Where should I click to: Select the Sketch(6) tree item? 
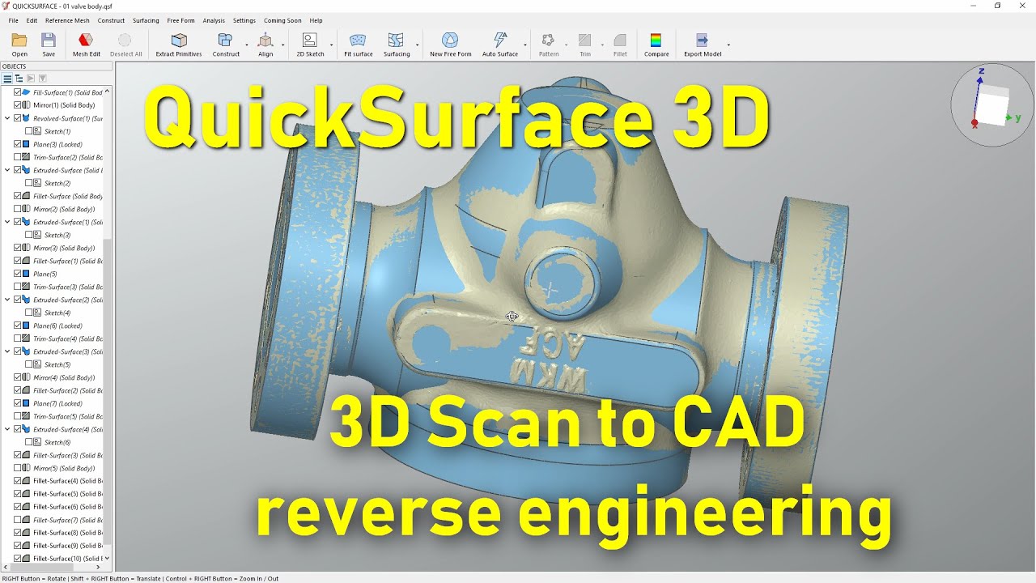57,442
